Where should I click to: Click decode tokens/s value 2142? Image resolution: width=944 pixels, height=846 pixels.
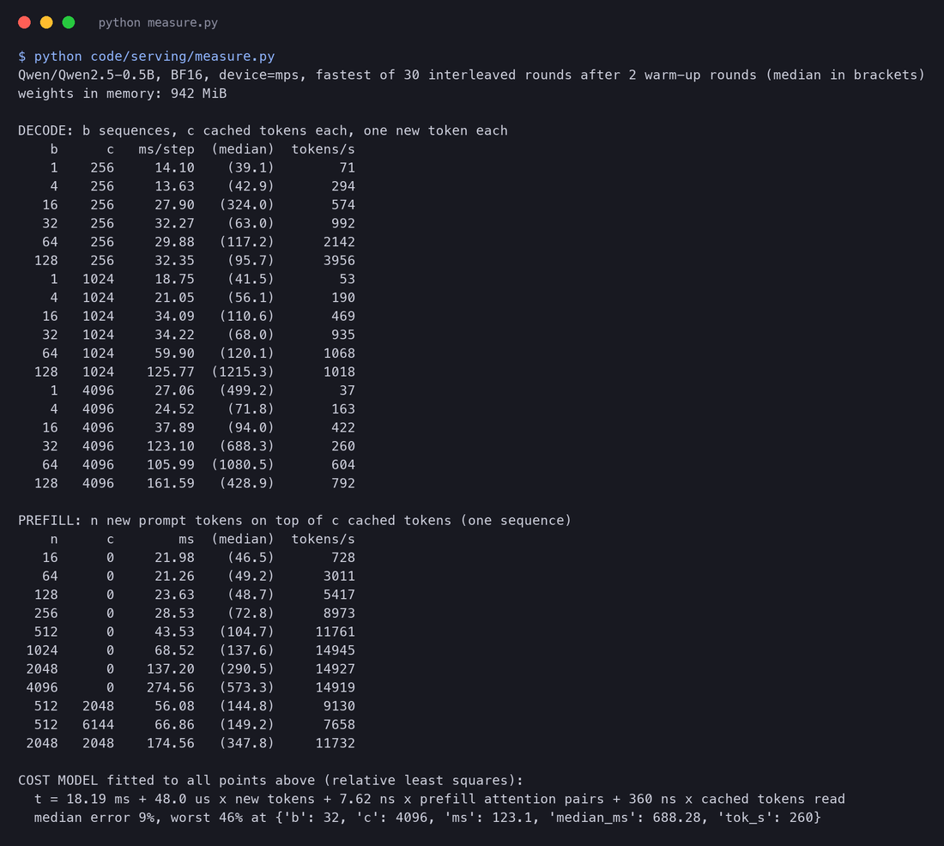[339, 241]
